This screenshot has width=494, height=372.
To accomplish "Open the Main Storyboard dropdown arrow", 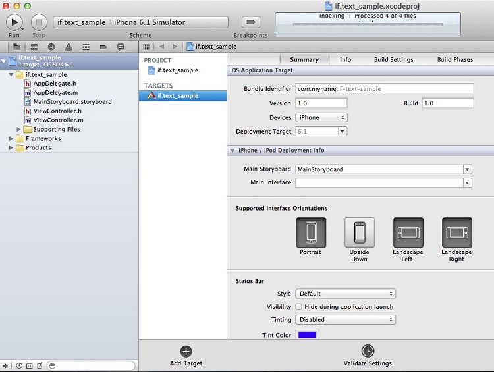I will [x=467, y=169].
